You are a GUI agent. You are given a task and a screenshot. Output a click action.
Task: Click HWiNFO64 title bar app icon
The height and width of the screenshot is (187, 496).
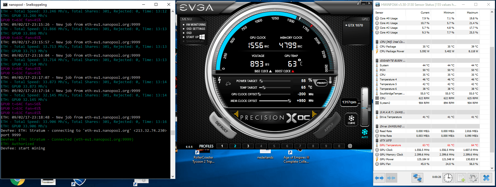378,4
